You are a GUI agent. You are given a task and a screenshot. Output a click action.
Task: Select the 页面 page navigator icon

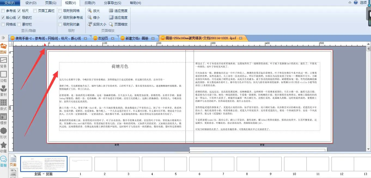tap(13, 161)
